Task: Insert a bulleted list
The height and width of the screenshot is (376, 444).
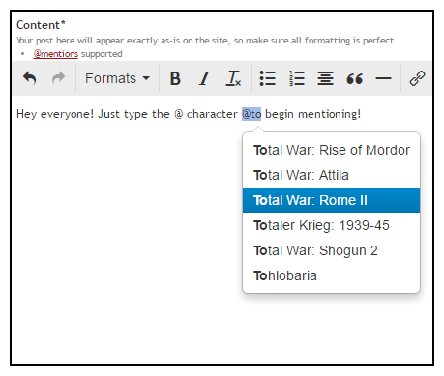Action: [268, 78]
